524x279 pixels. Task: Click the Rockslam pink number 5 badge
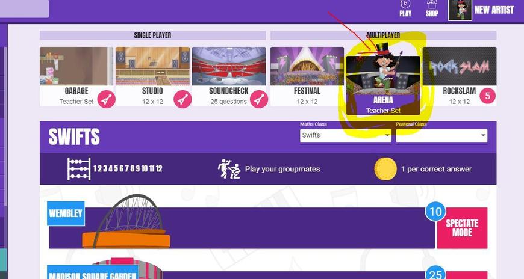(488, 96)
